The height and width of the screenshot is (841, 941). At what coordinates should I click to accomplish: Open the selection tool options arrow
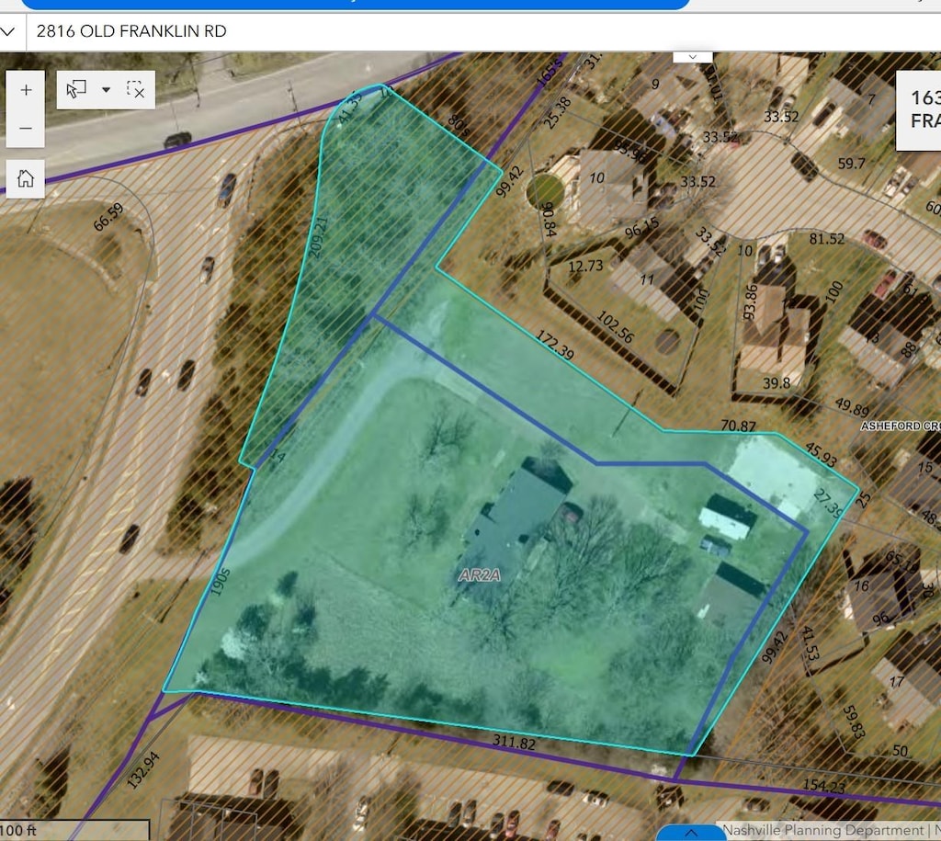(107, 90)
